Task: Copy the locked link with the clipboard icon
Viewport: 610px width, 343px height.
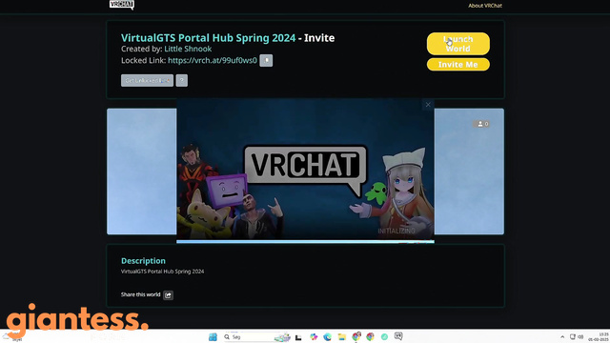Action: [x=266, y=60]
